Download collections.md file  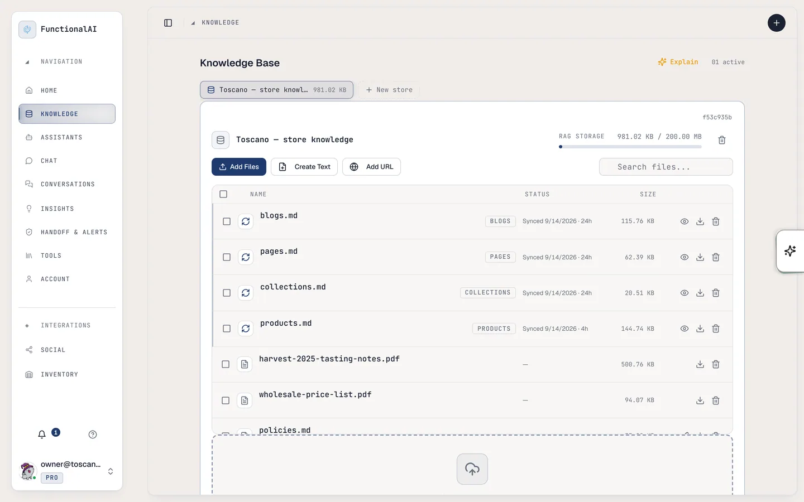[x=700, y=293]
